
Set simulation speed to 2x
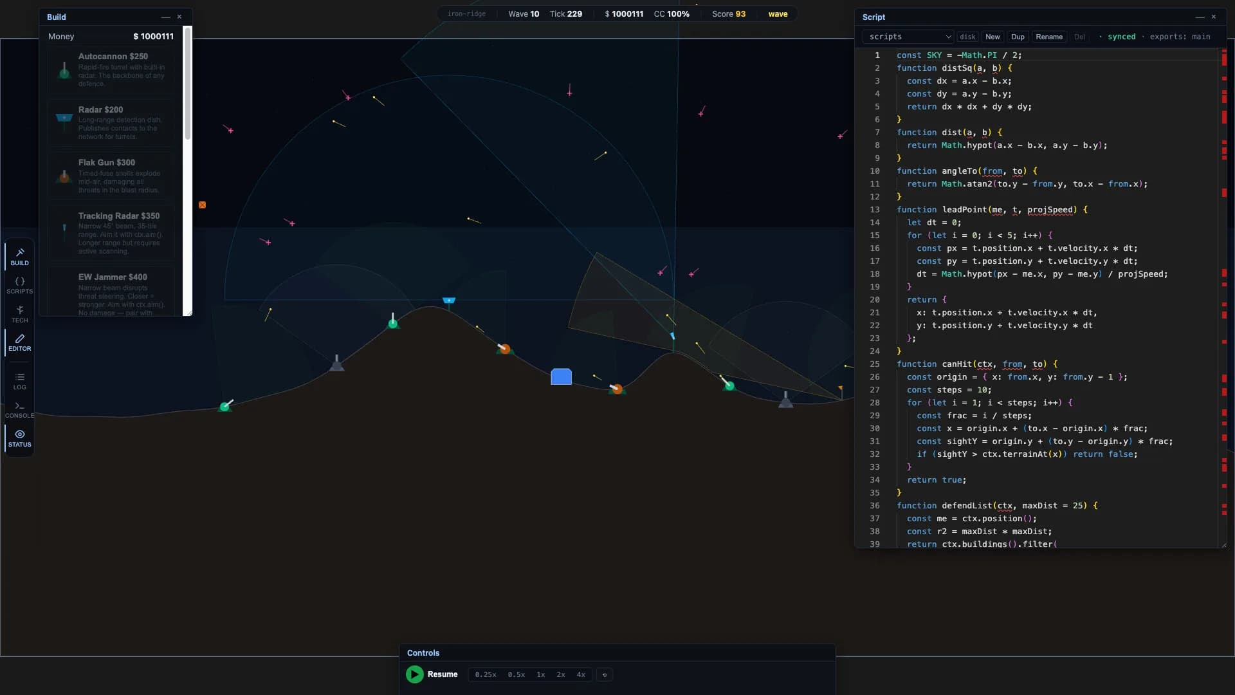tap(561, 674)
